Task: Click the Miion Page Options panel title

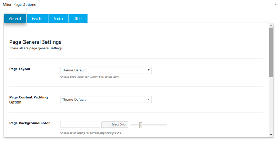Action: [19, 5]
